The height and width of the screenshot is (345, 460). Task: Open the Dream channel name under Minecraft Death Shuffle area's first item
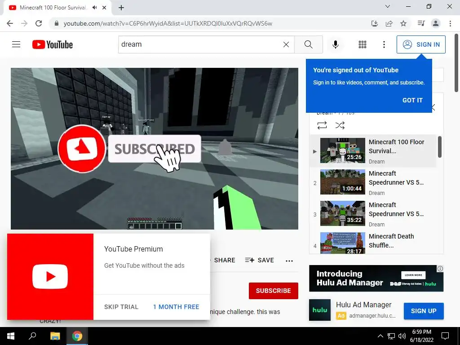[x=376, y=162]
